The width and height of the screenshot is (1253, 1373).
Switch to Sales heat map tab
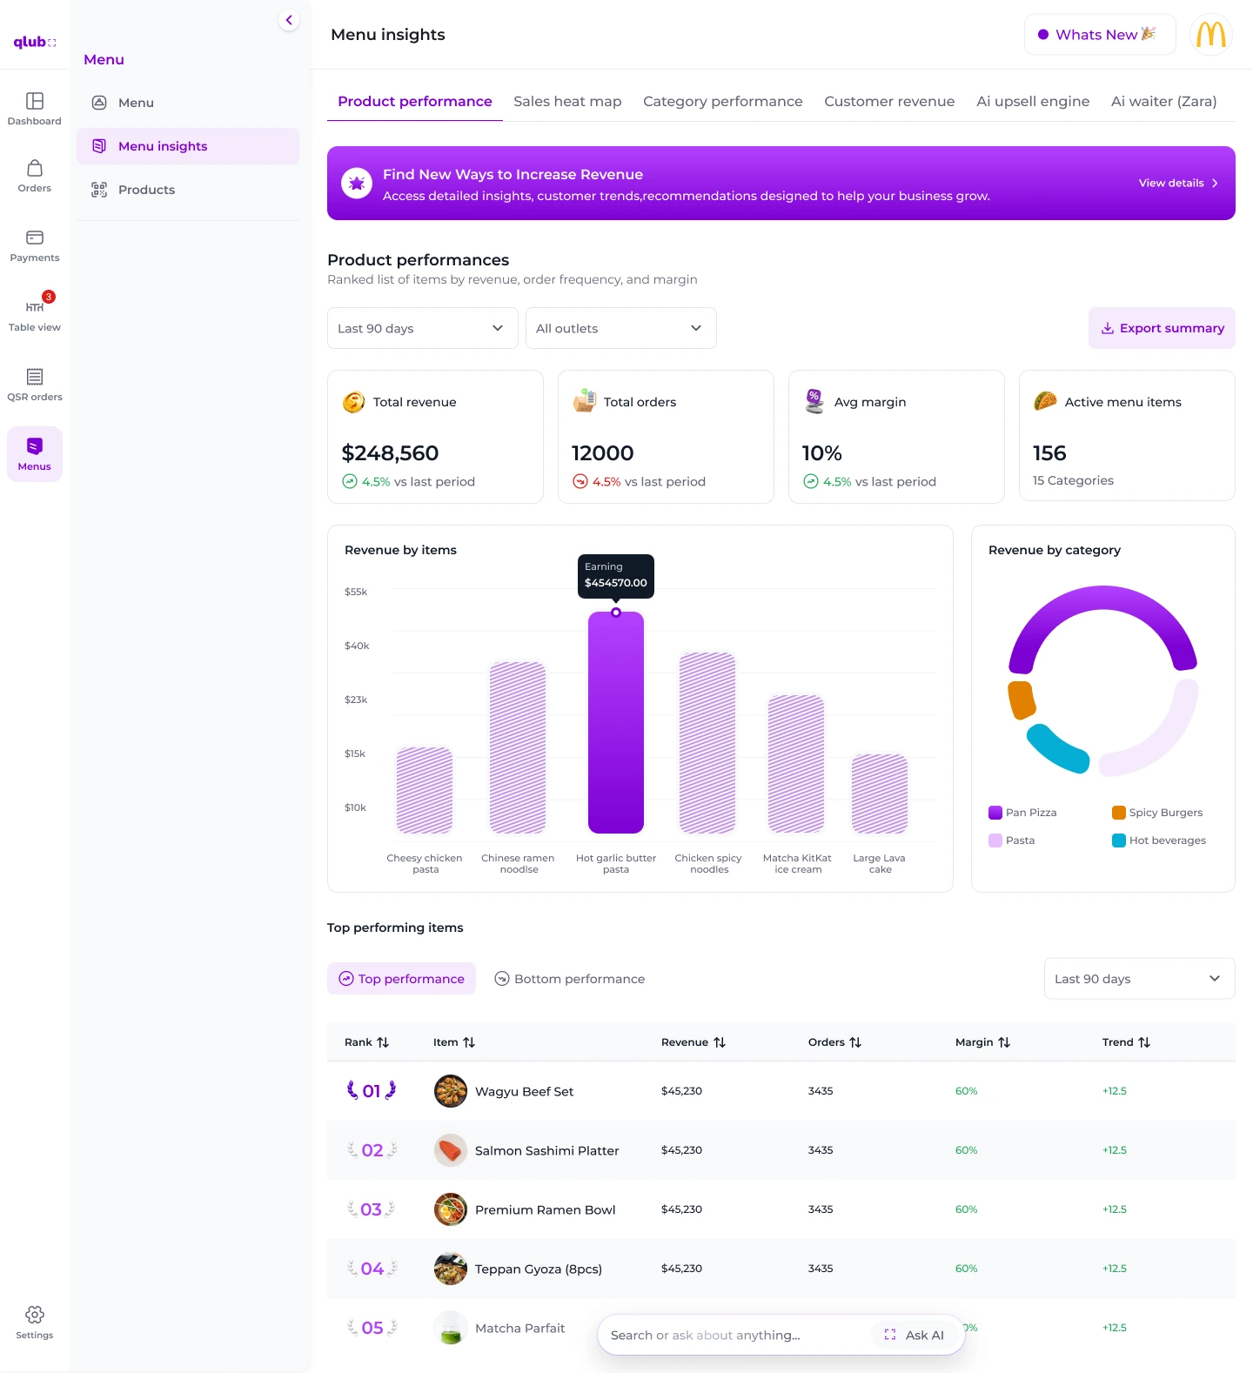(x=567, y=101)
